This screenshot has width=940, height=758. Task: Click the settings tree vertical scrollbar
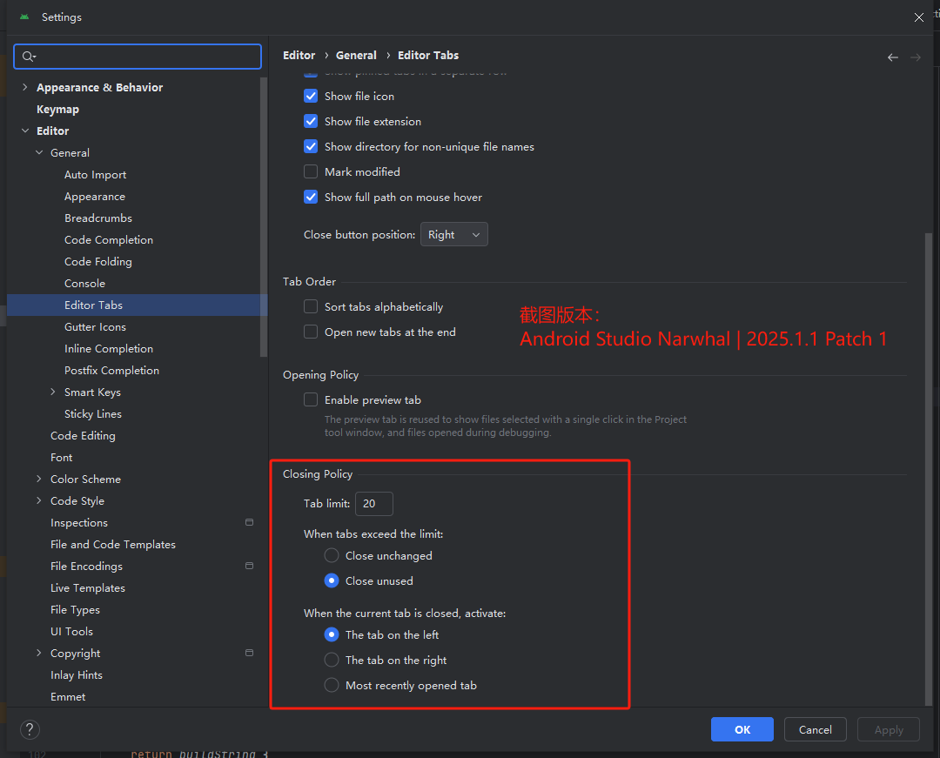pyautogui.click(x=263, y=217)
